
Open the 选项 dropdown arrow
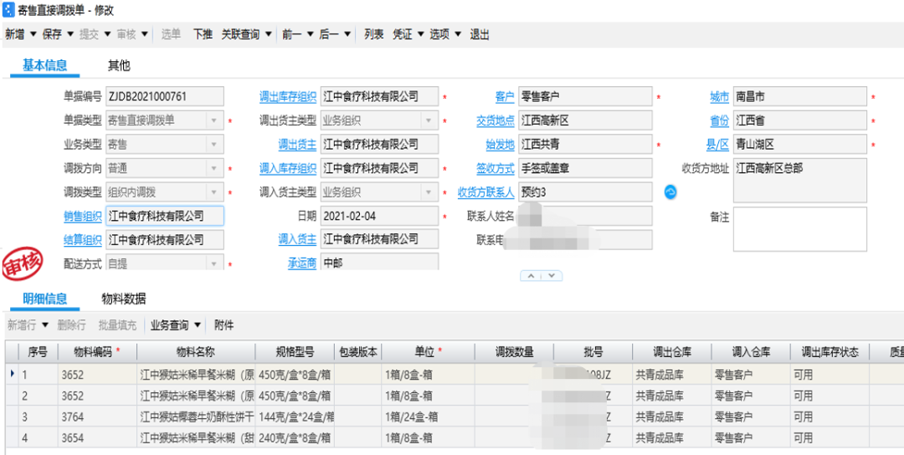point(458,34)
